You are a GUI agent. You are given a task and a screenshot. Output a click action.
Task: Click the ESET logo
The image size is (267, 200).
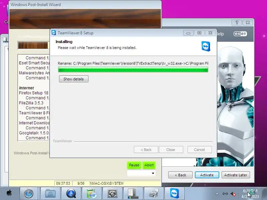(x=240, y=34)
